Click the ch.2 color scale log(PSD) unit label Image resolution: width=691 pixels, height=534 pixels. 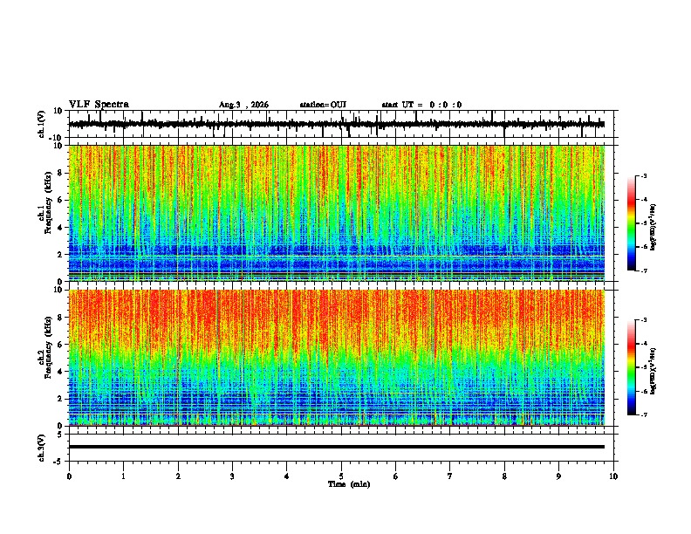pos(653,371)
